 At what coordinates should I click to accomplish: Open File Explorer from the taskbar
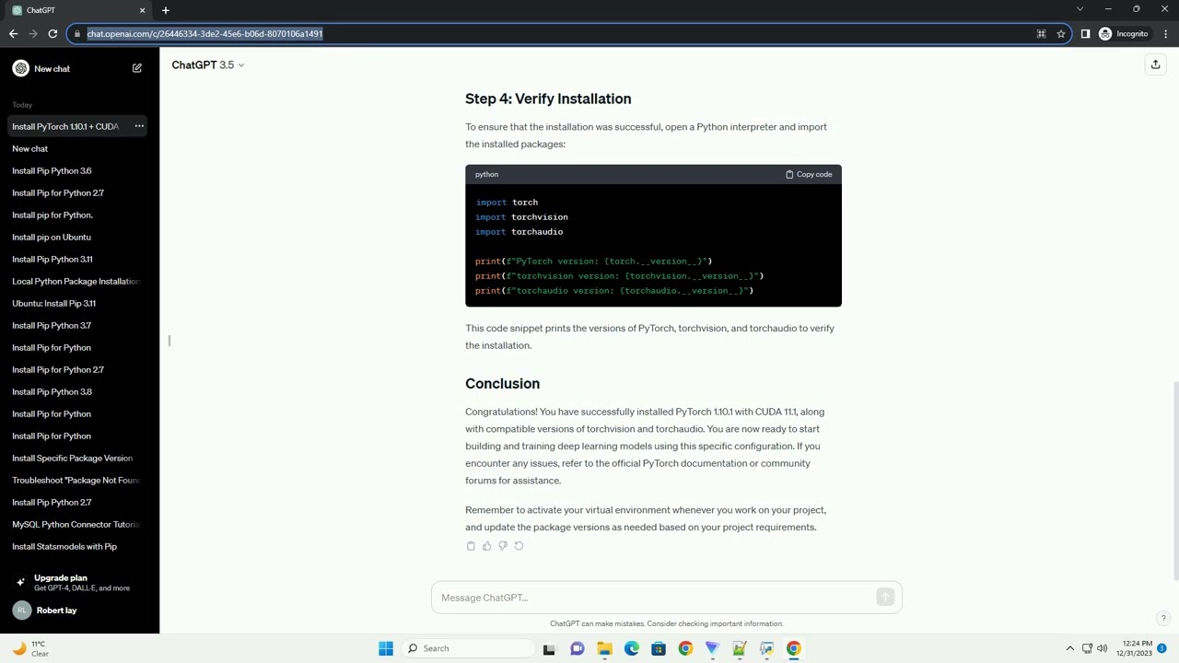pos(604,648)
